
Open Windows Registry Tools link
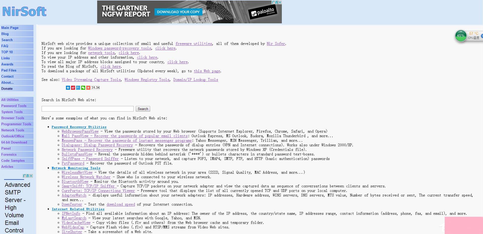click(147, 80)
